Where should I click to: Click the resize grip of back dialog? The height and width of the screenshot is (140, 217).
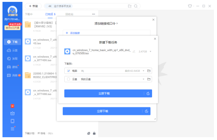tap(155, 119)
